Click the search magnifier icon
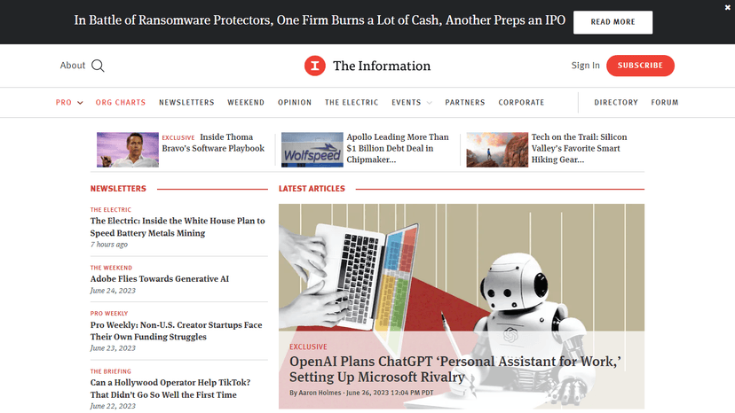Image resolution: width=735 pixels, height=413 pixels. coord(98,66)
